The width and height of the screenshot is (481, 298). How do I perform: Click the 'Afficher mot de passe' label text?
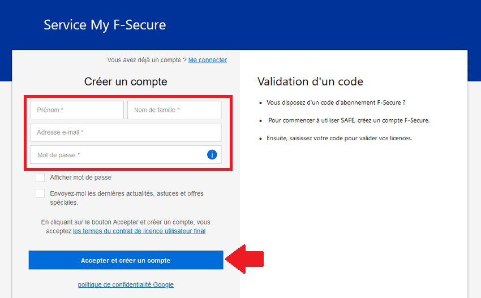click(81, 178)
